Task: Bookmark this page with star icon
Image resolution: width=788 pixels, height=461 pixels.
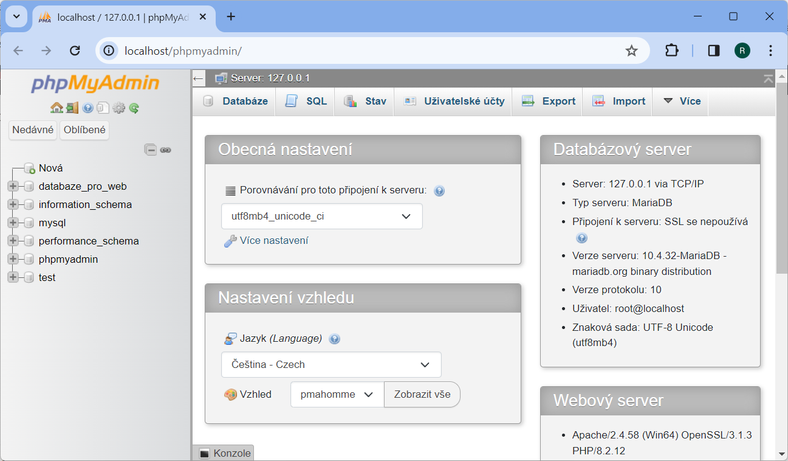Action: 632,50
